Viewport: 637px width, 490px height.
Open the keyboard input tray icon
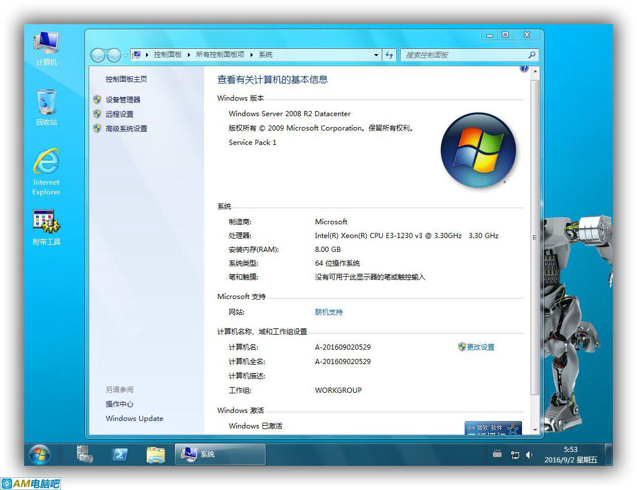[497, 454]
